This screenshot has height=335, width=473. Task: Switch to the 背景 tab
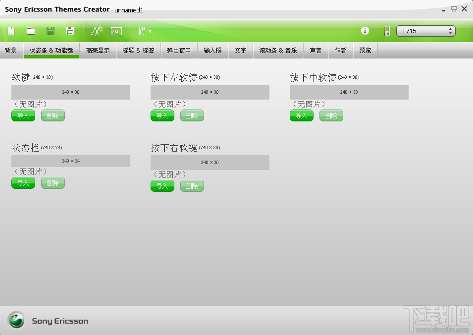point(11,51)
